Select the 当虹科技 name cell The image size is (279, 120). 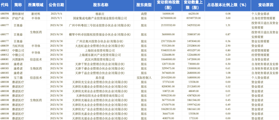click(x=18, y=46)
